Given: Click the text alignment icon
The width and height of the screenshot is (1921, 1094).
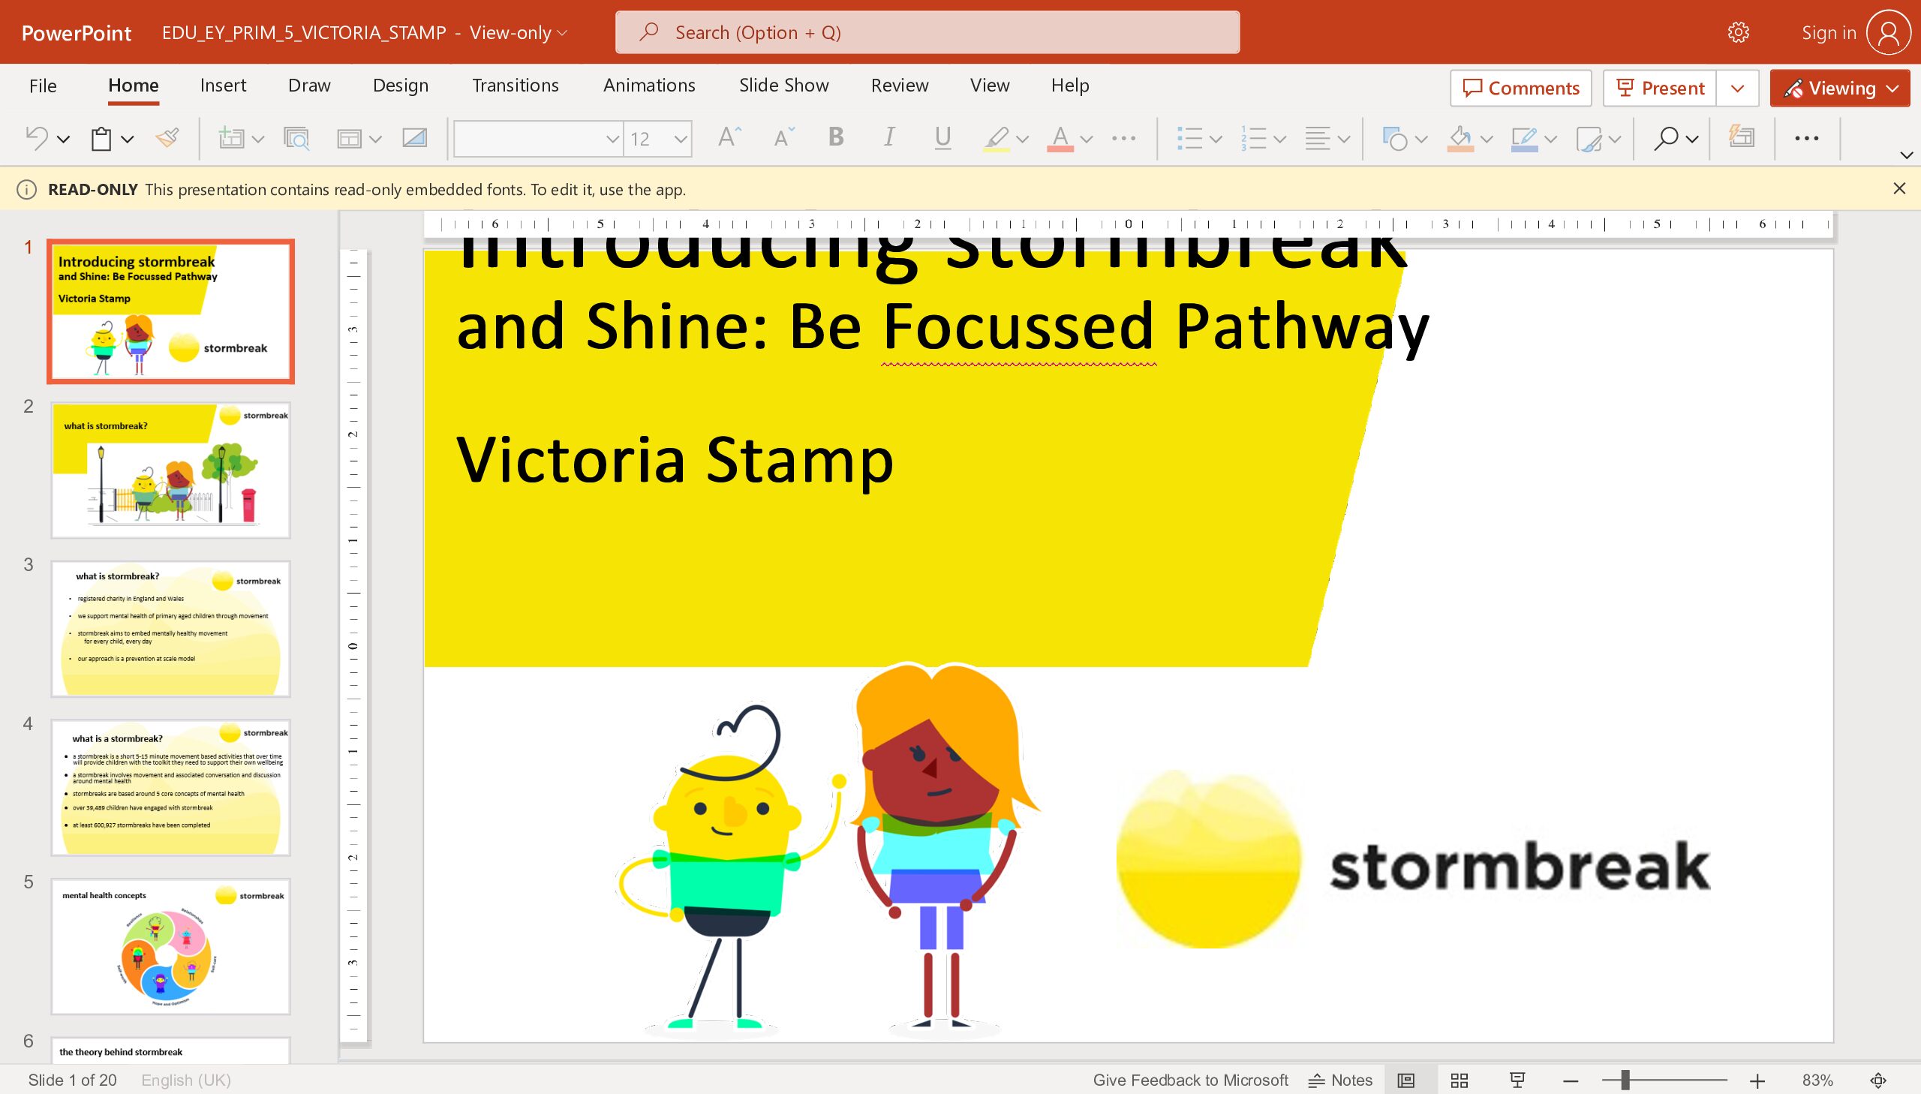Looking at the screenshot, I should point(1318,138).
